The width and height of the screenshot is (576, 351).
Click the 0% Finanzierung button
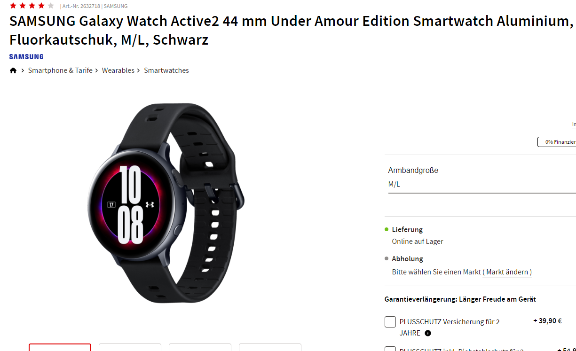[557, 142]
